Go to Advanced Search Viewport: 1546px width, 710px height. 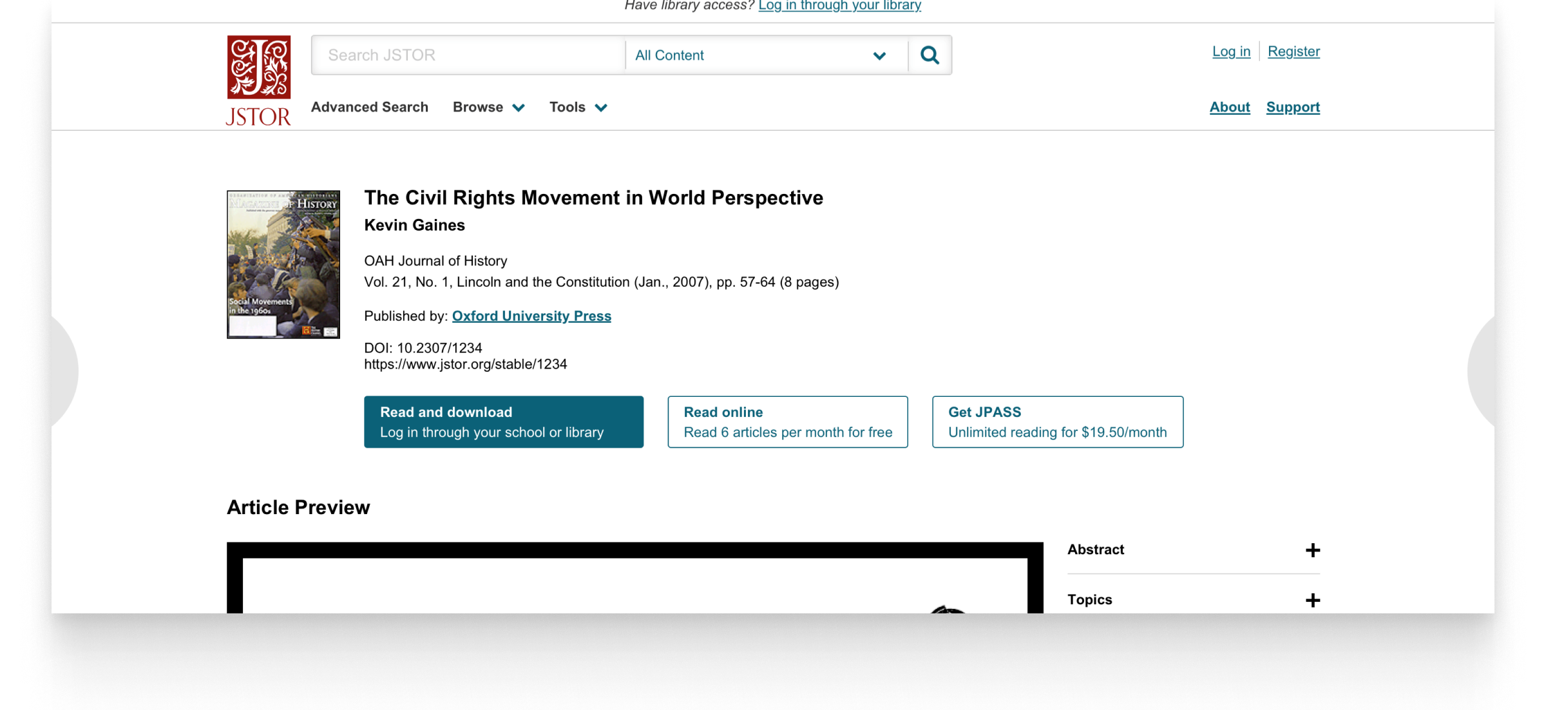pyautogui.click(x=370, y=107)
